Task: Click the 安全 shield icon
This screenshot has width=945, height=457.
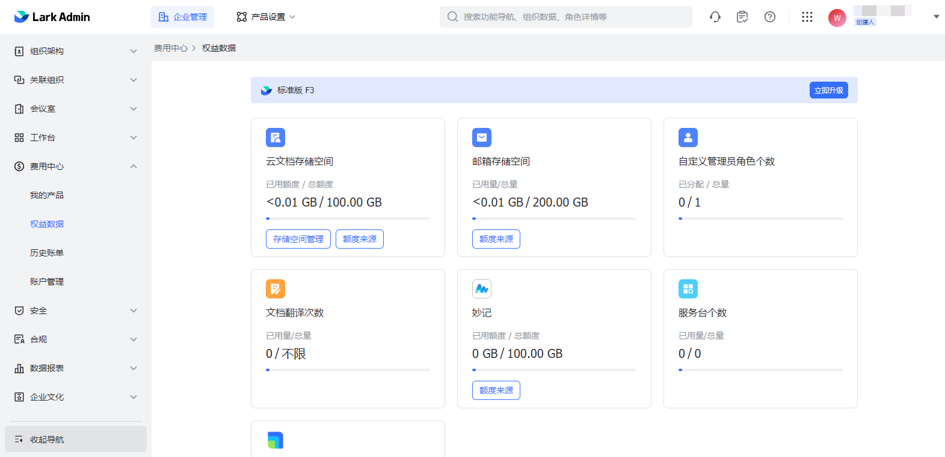Action: click(x=19, y=310)
